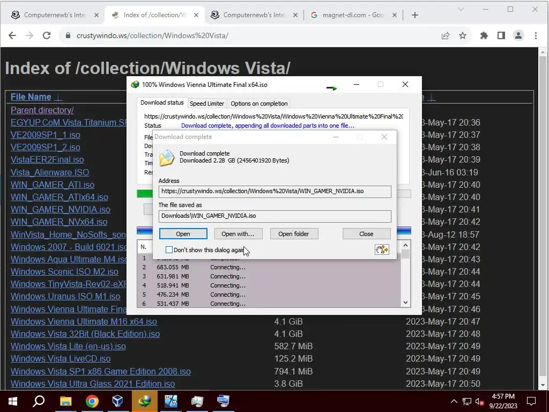Open the computer window taskbar app icon
The height and width of the screenshot is (412, 549).
click(x=223, y=401)
